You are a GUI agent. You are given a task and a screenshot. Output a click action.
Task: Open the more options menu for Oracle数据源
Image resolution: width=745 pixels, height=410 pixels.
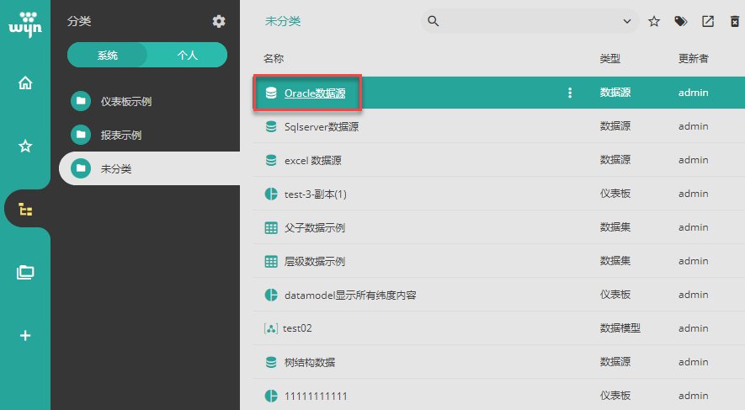tap(570, 93)
